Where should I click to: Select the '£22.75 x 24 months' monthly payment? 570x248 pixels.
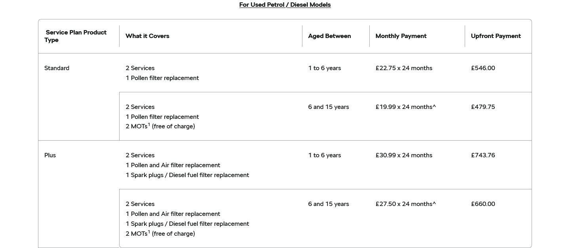[x=404, y=68]
